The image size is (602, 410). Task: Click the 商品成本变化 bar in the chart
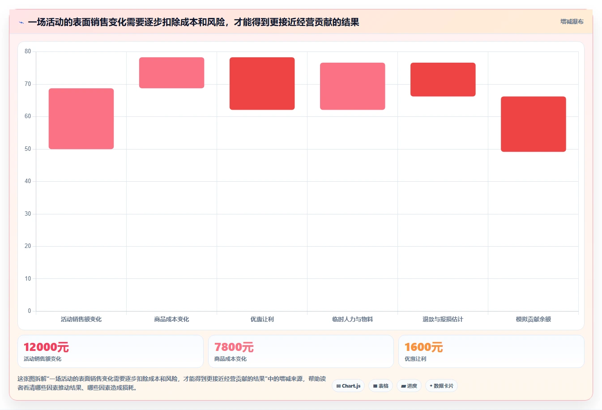171,73
